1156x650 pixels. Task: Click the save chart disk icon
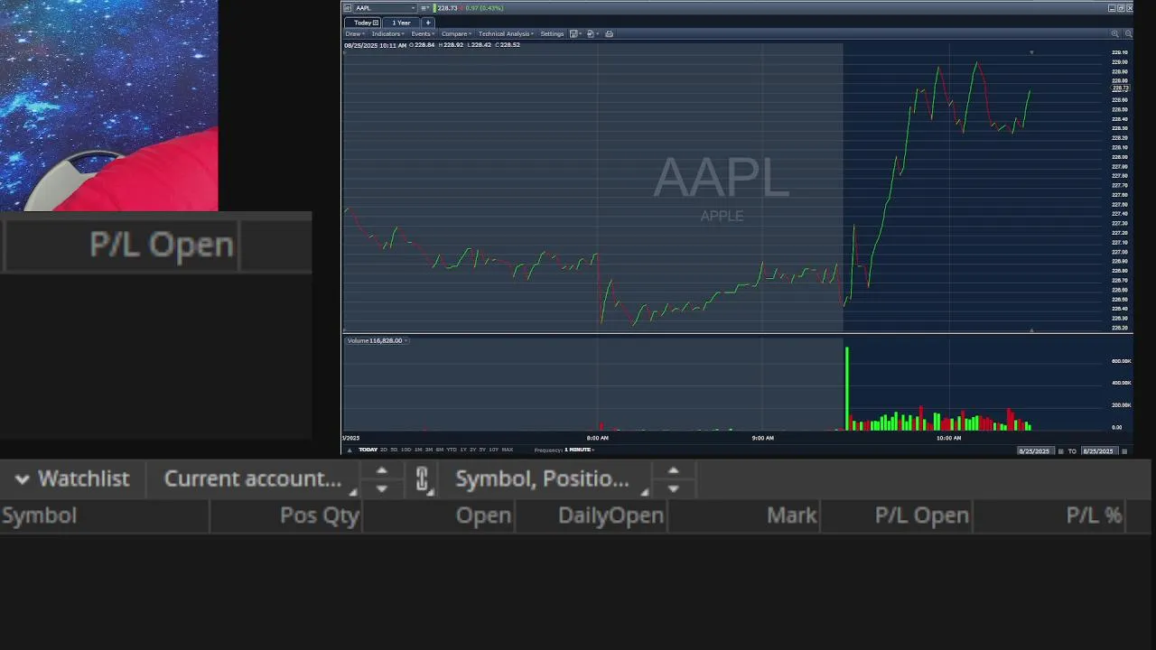pos(574,34)
